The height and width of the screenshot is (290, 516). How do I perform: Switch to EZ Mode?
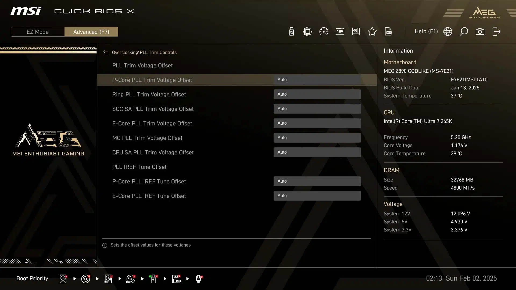click(x=38, y=32)
